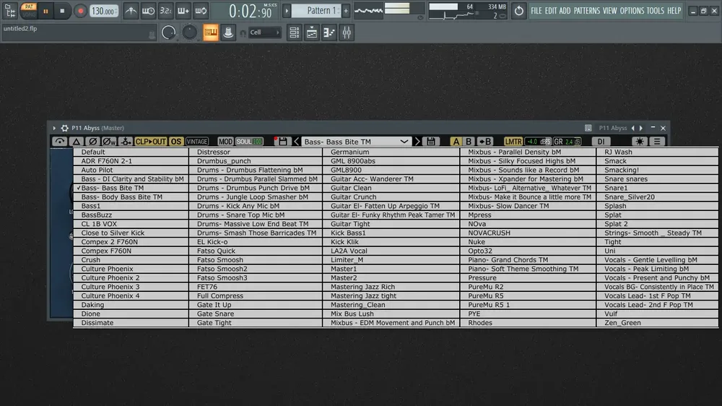The image size is (722, 406).
Task: Add a new pattern with plus button
Action: [x=346, y=11]
